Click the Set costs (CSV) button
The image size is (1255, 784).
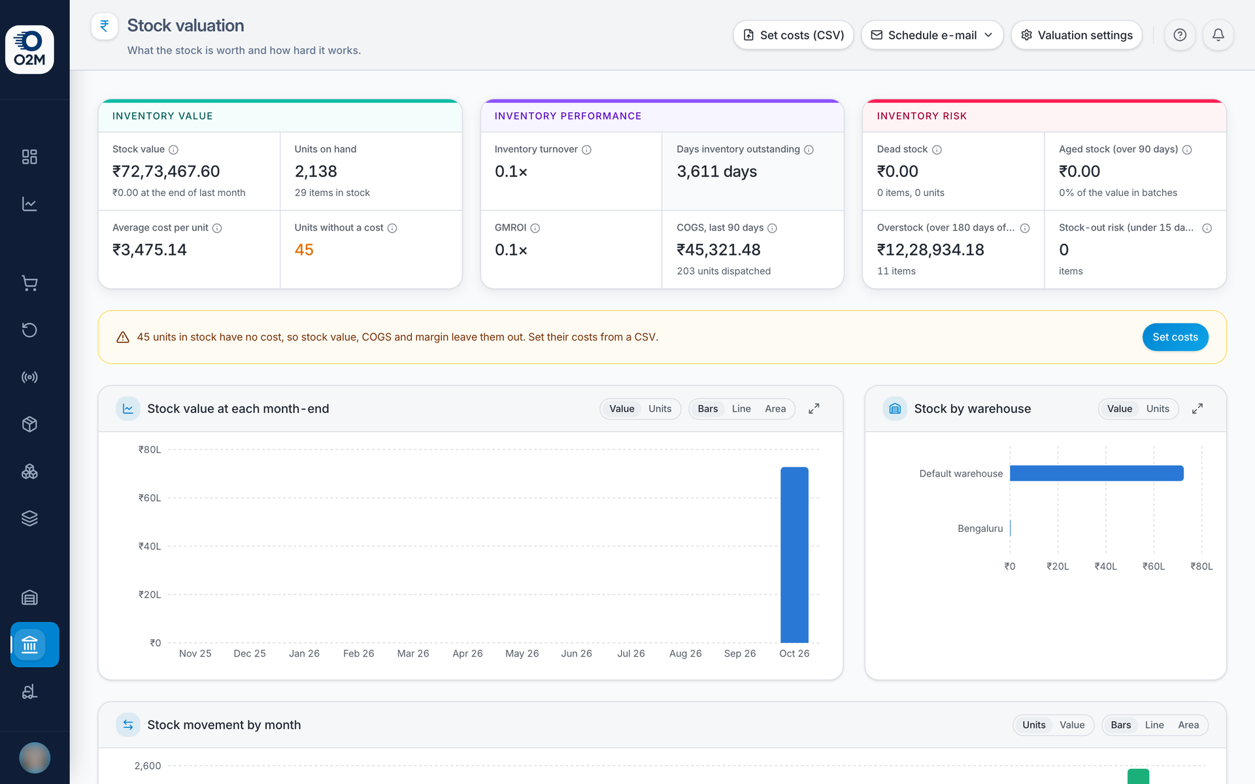[x=794, y=35]
